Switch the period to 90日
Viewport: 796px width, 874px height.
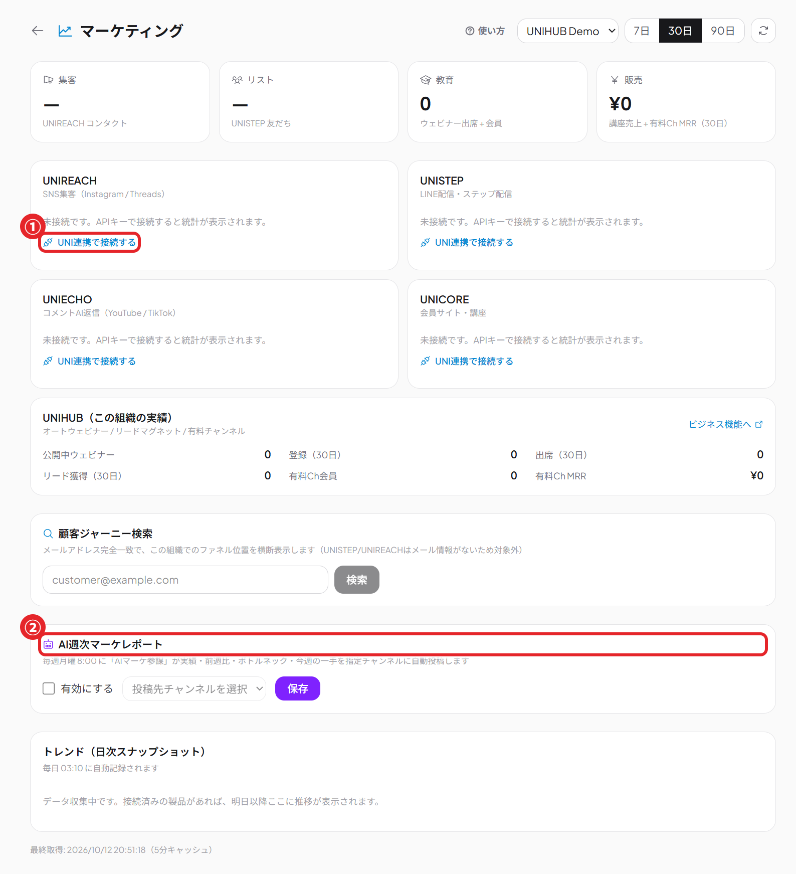[723, 31]
